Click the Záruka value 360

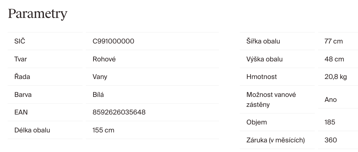click(331, 140)
